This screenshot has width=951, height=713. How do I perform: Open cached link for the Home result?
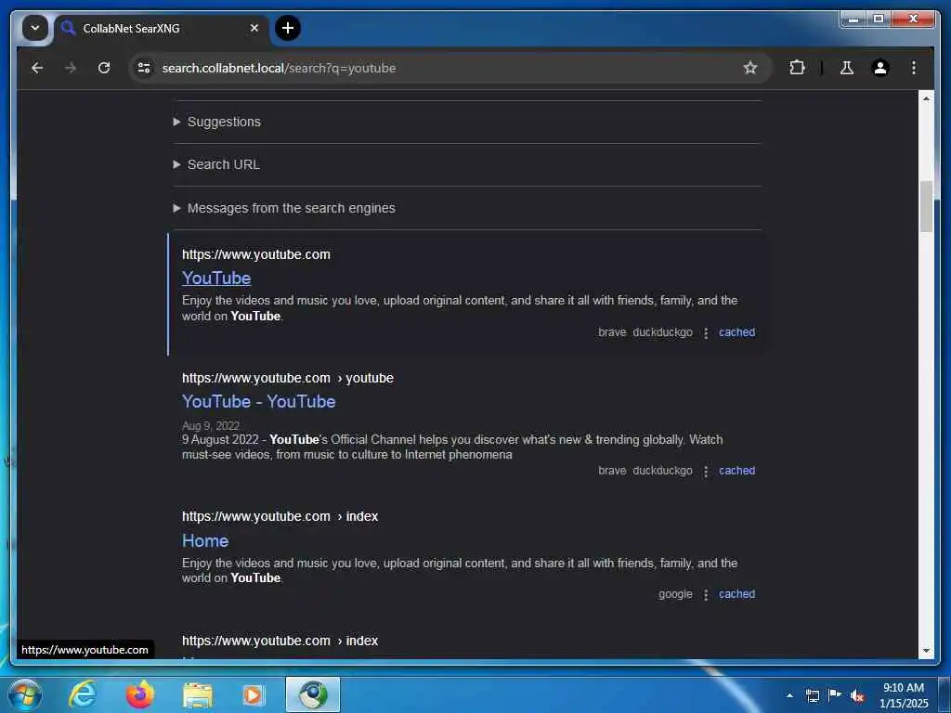(x=736, y=594)
